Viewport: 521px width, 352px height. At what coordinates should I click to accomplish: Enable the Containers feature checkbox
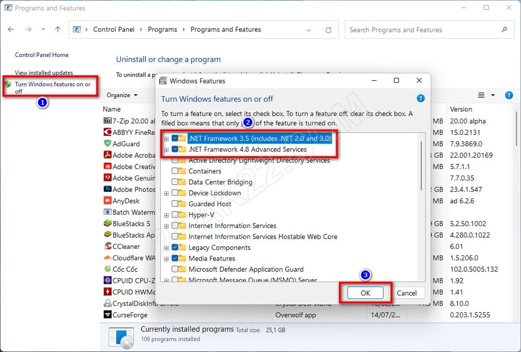[x=175, y=171]
